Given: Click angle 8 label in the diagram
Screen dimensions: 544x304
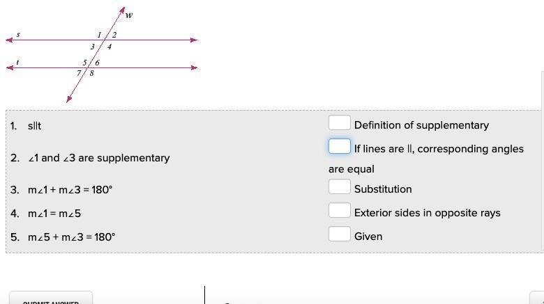Looking at the screenshot, I should 92,73.
